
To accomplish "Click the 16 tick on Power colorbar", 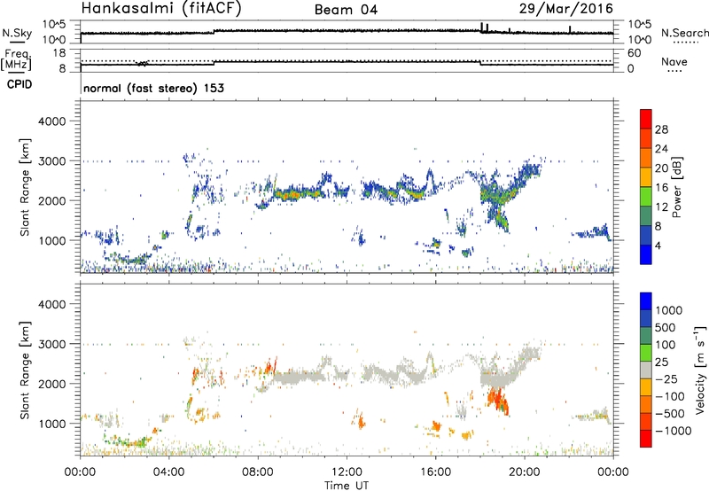I will tap(661, 188).
